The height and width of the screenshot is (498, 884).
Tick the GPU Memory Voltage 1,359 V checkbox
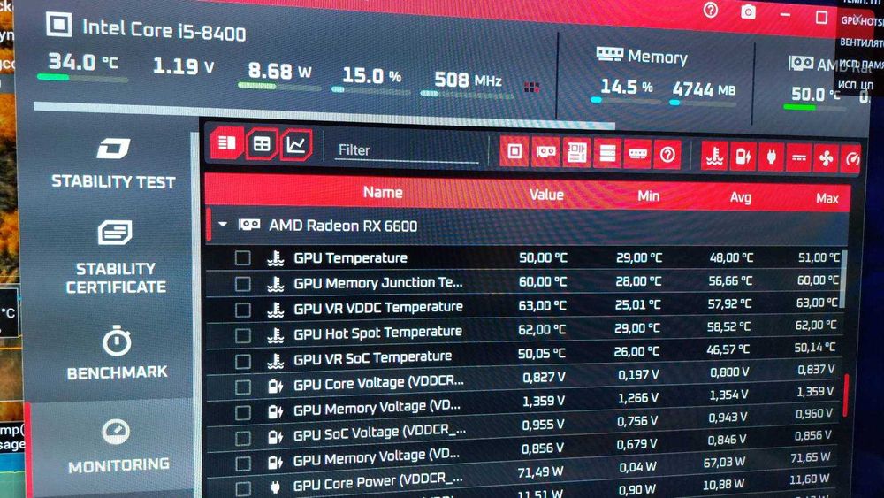click(243, 413)
